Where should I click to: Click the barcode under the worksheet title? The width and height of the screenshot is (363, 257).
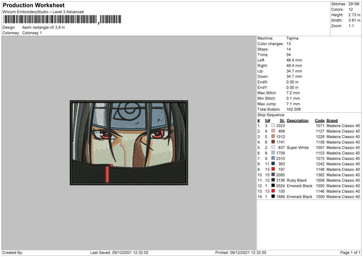62,19
